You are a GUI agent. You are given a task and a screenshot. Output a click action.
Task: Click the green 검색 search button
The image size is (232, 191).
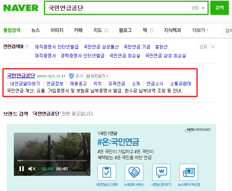point(220,8)
